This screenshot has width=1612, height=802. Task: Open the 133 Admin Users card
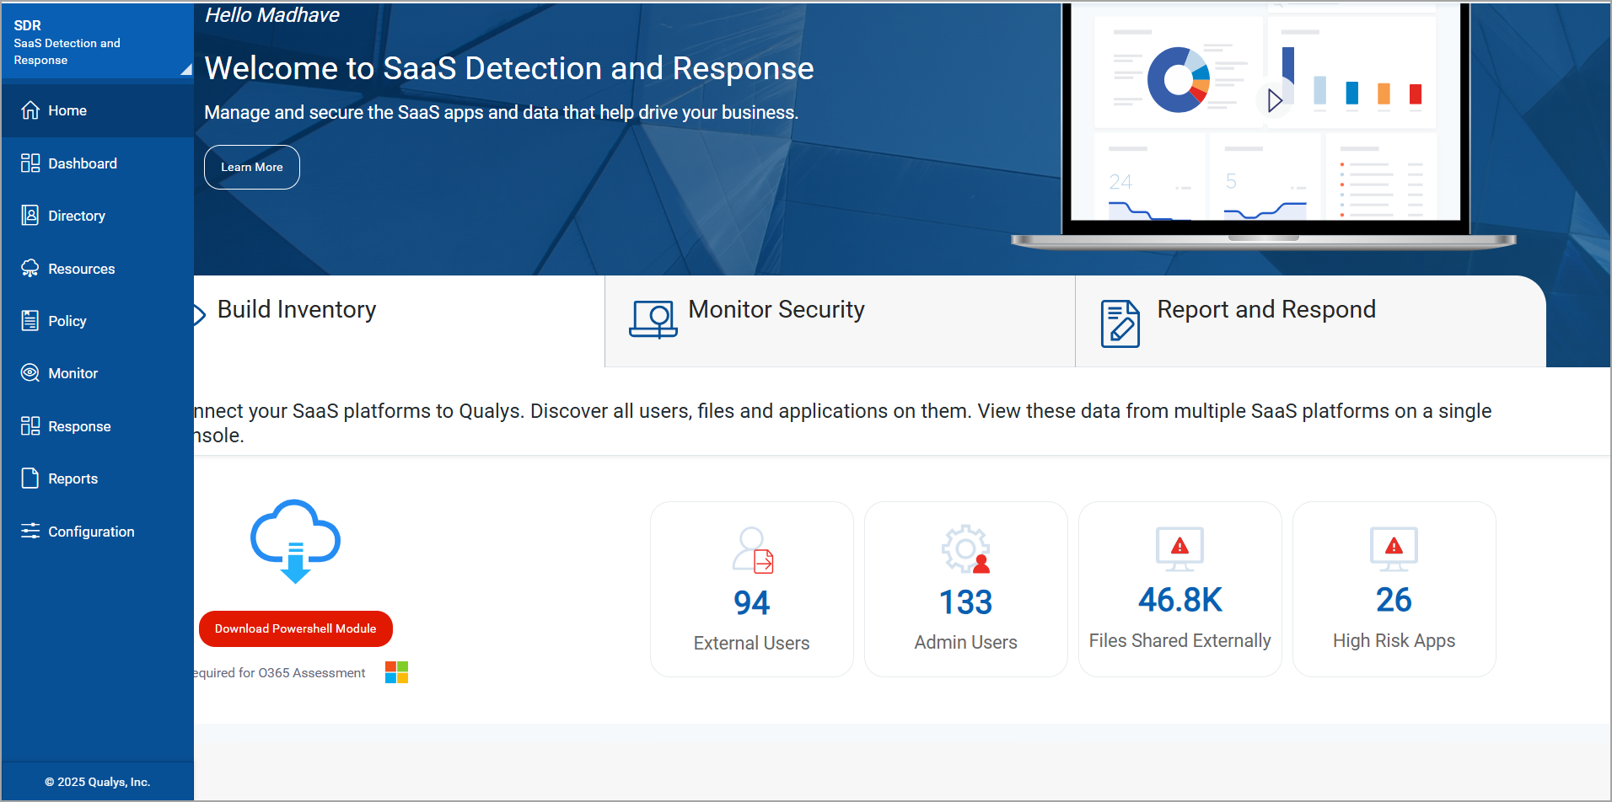click(966, 589)
